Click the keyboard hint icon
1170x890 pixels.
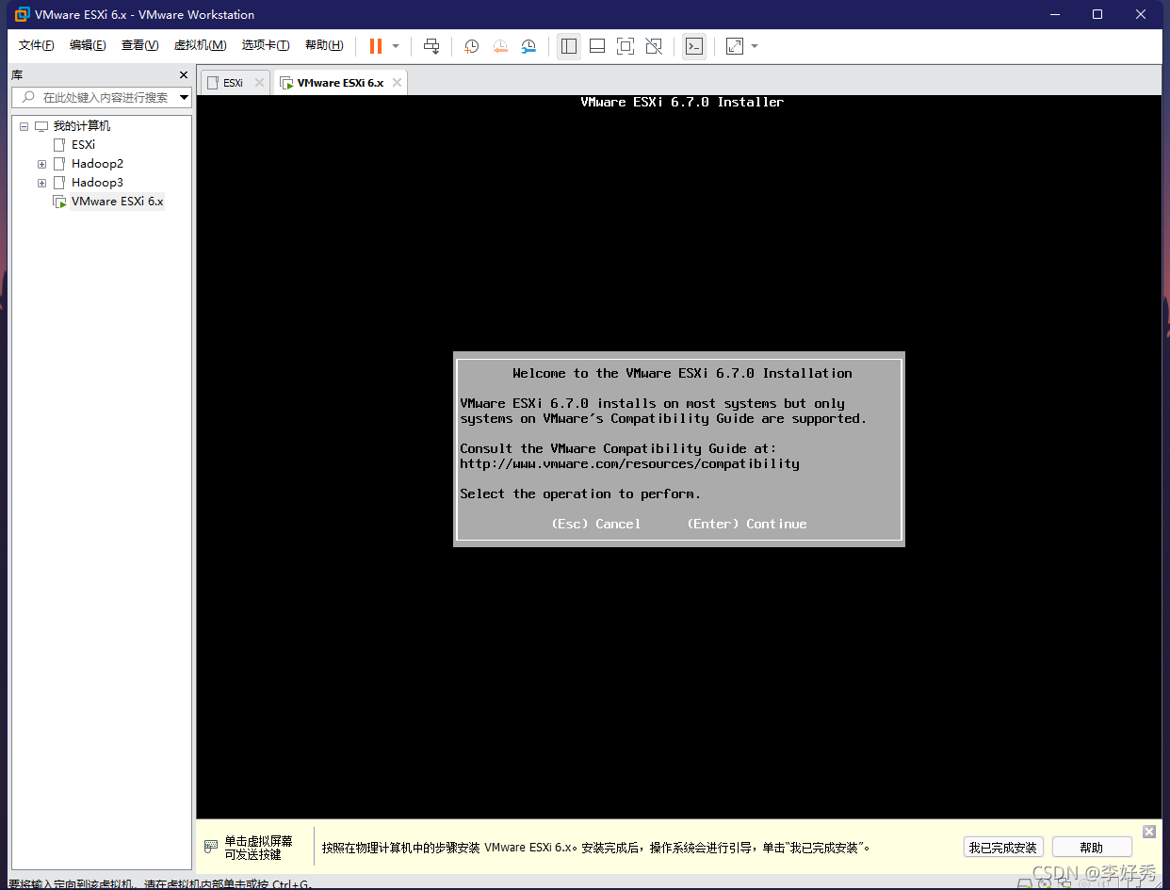[211, 847]
